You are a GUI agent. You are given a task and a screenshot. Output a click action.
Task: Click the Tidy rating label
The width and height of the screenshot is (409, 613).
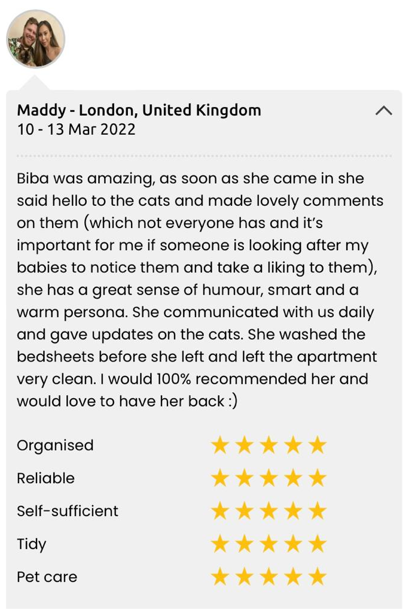coord(32,544)
